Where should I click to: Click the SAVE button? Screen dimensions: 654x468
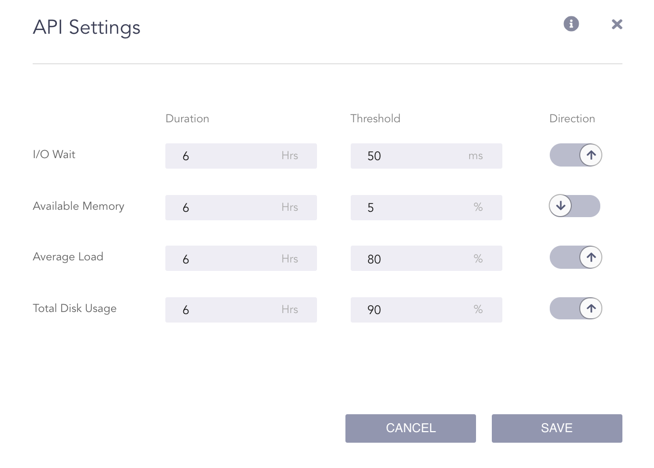[x=557, y=428]
